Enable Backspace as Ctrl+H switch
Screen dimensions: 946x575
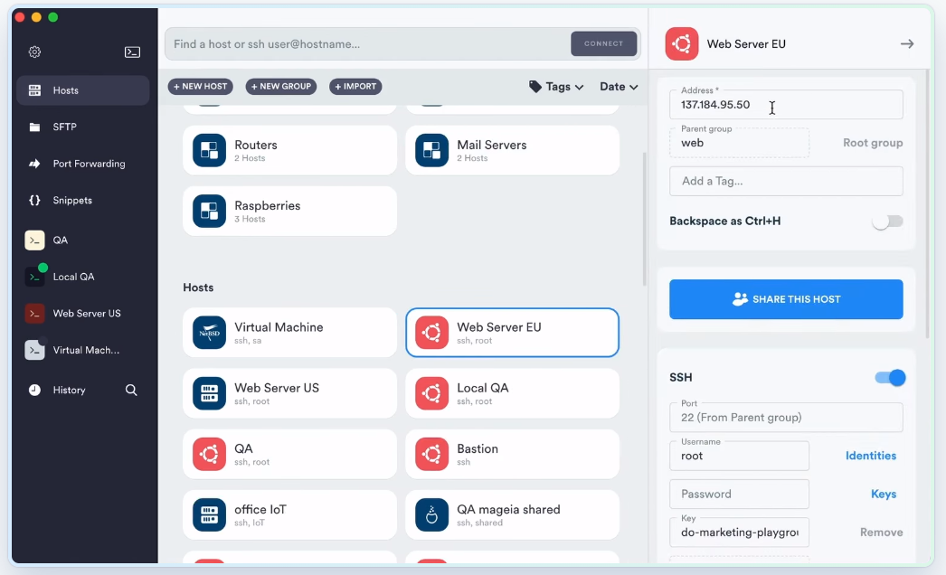pos(887,222)
